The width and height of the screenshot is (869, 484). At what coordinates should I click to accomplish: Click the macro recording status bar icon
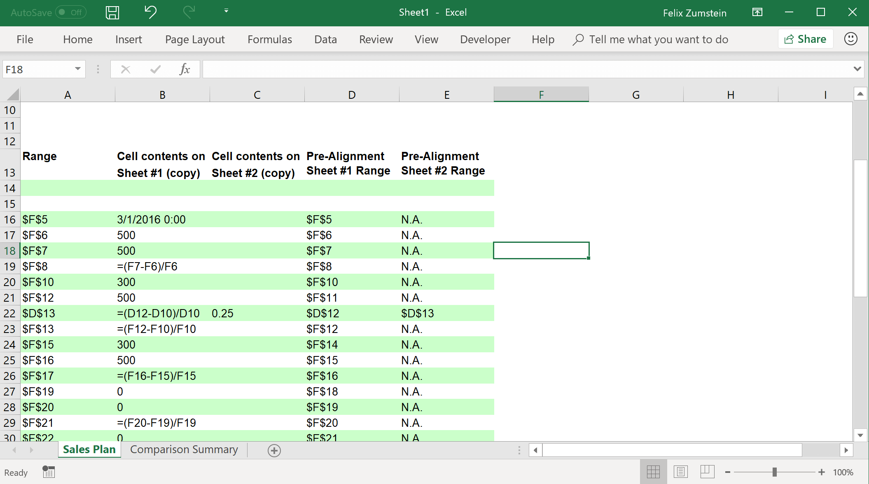[49, 472]
